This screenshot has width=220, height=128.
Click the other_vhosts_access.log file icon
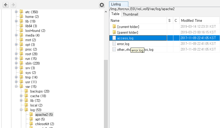point(114,49)
